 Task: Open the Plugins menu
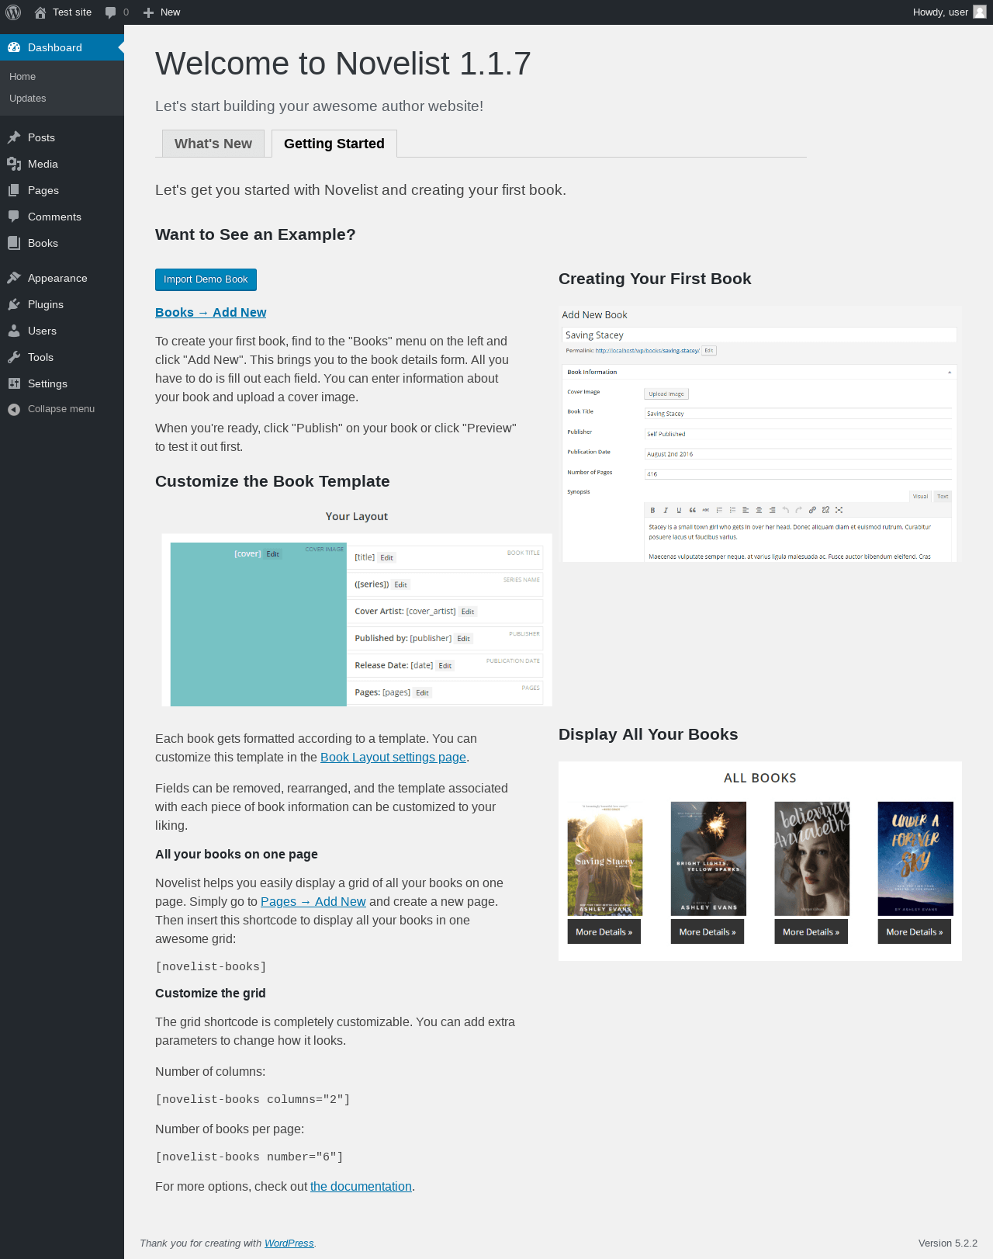tap(62, 304)
